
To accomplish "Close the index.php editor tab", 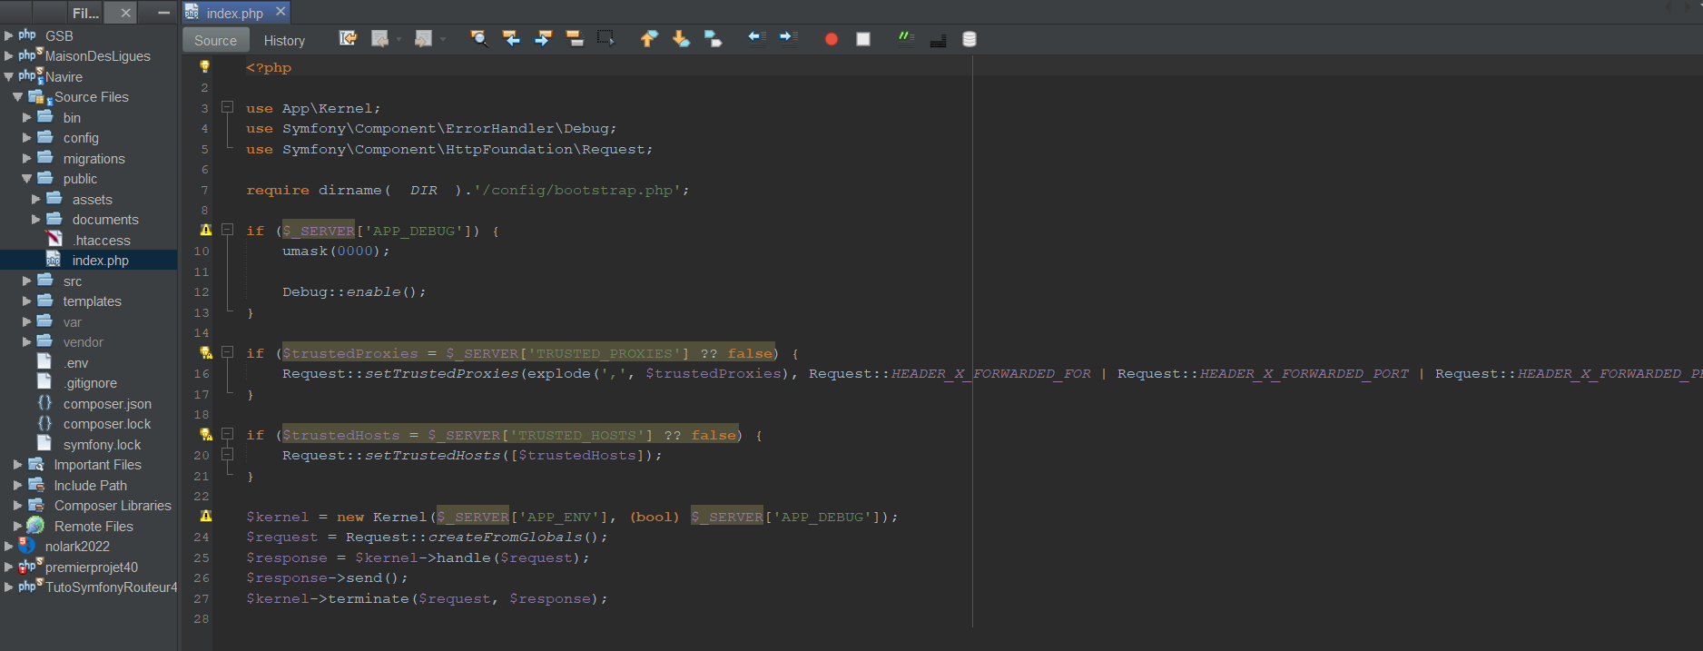I will 281,11.
